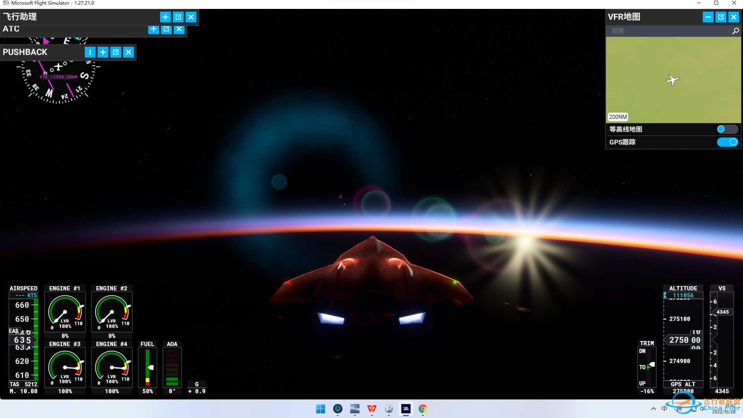This screenshot has width=743, height=418.
Task: Expand the PUSHBACK panel
Action: (103, 52)
